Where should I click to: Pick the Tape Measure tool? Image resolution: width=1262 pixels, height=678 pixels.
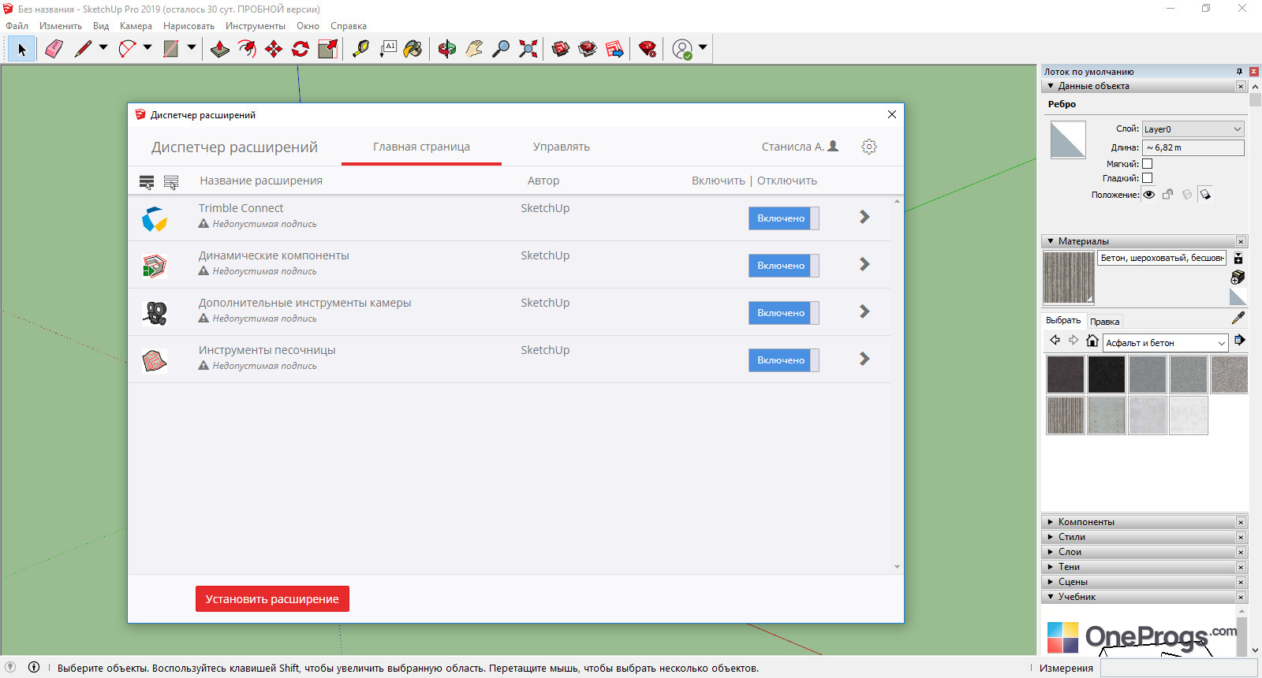[x=360, y=49]
